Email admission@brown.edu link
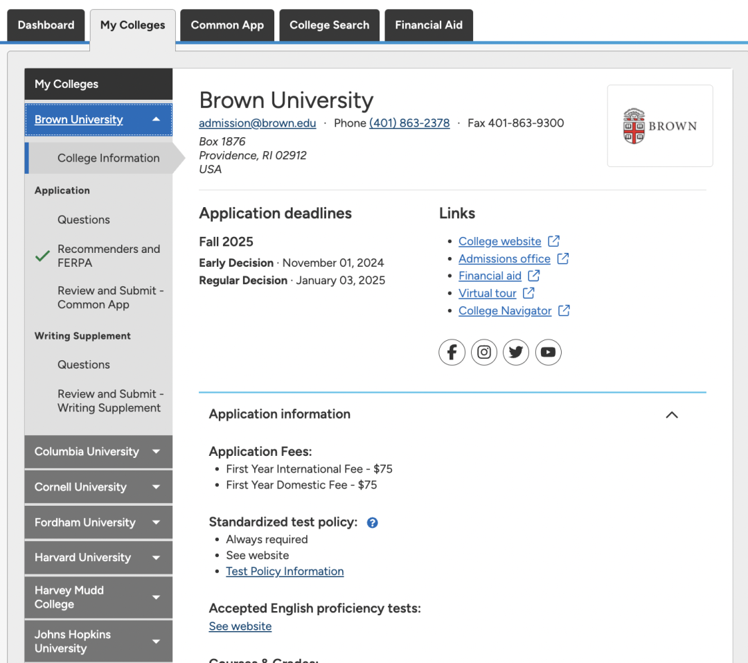This screenshot has height=663, width=748. click(257, 123)
